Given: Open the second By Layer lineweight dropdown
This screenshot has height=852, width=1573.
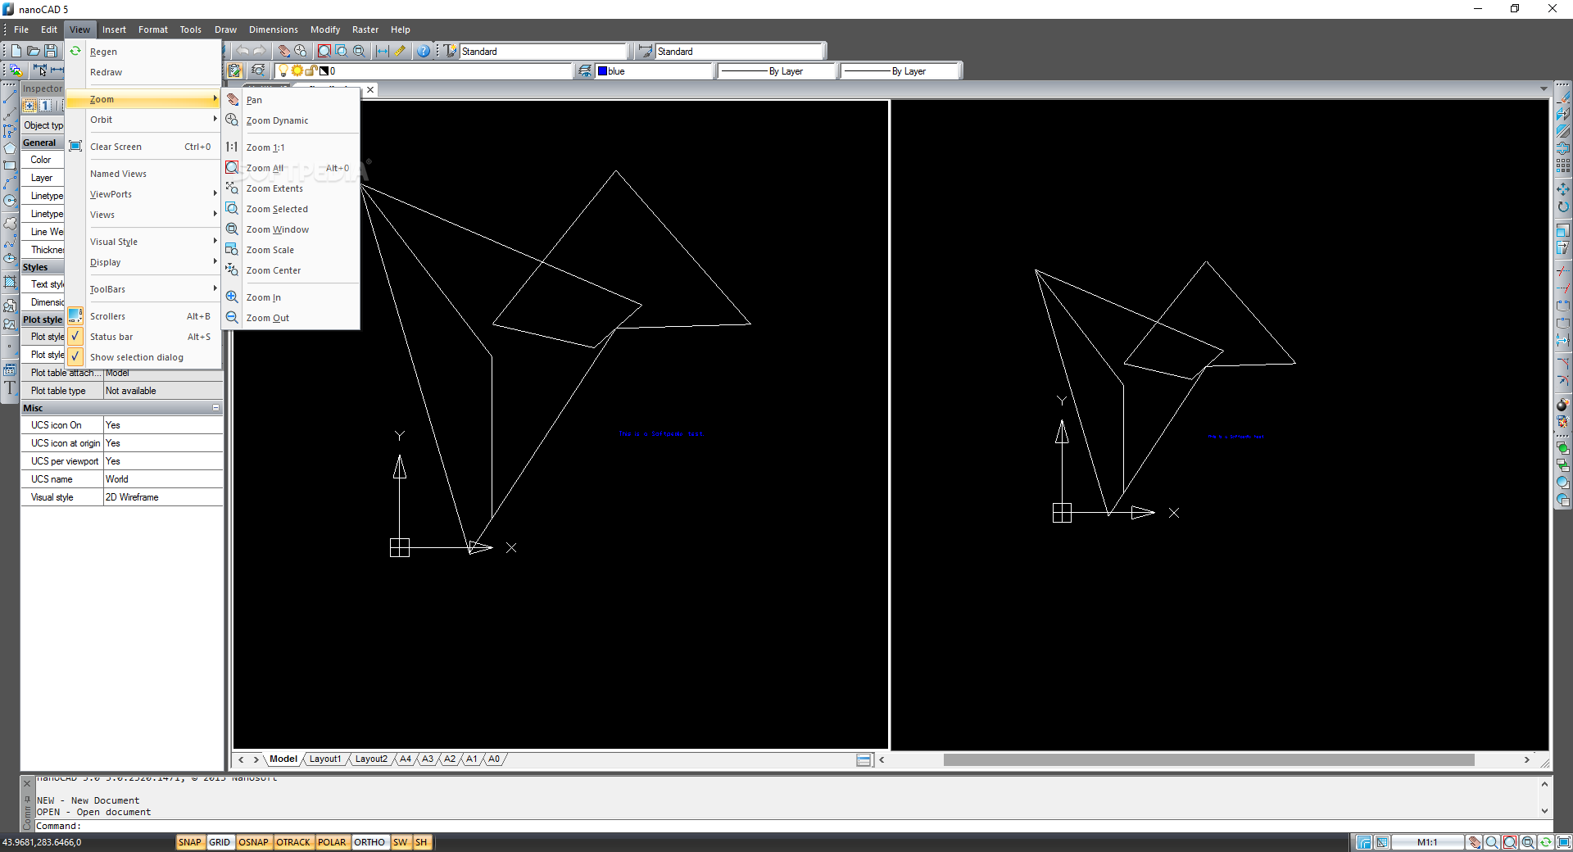Looking at the screenshot, I should 900,71.
